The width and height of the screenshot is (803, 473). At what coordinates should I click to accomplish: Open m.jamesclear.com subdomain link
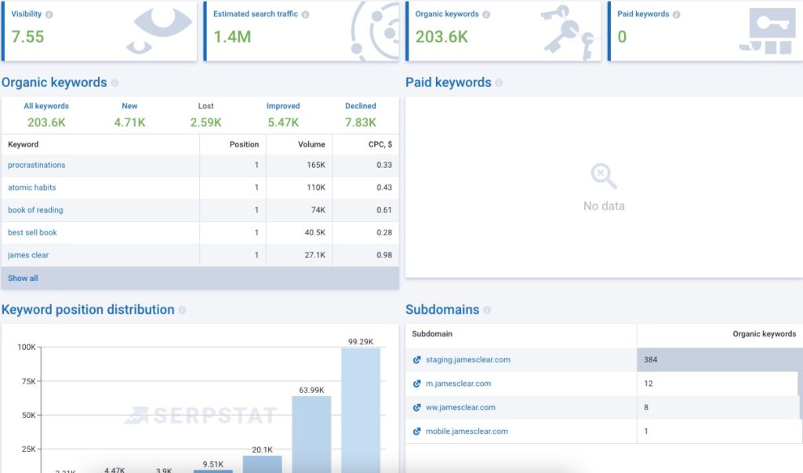click(458, 384)
